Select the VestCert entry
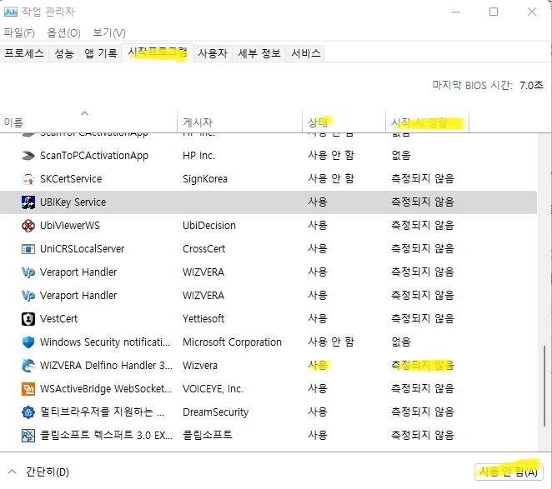Viewport: 552px width, 489px height. pos(59,319)
